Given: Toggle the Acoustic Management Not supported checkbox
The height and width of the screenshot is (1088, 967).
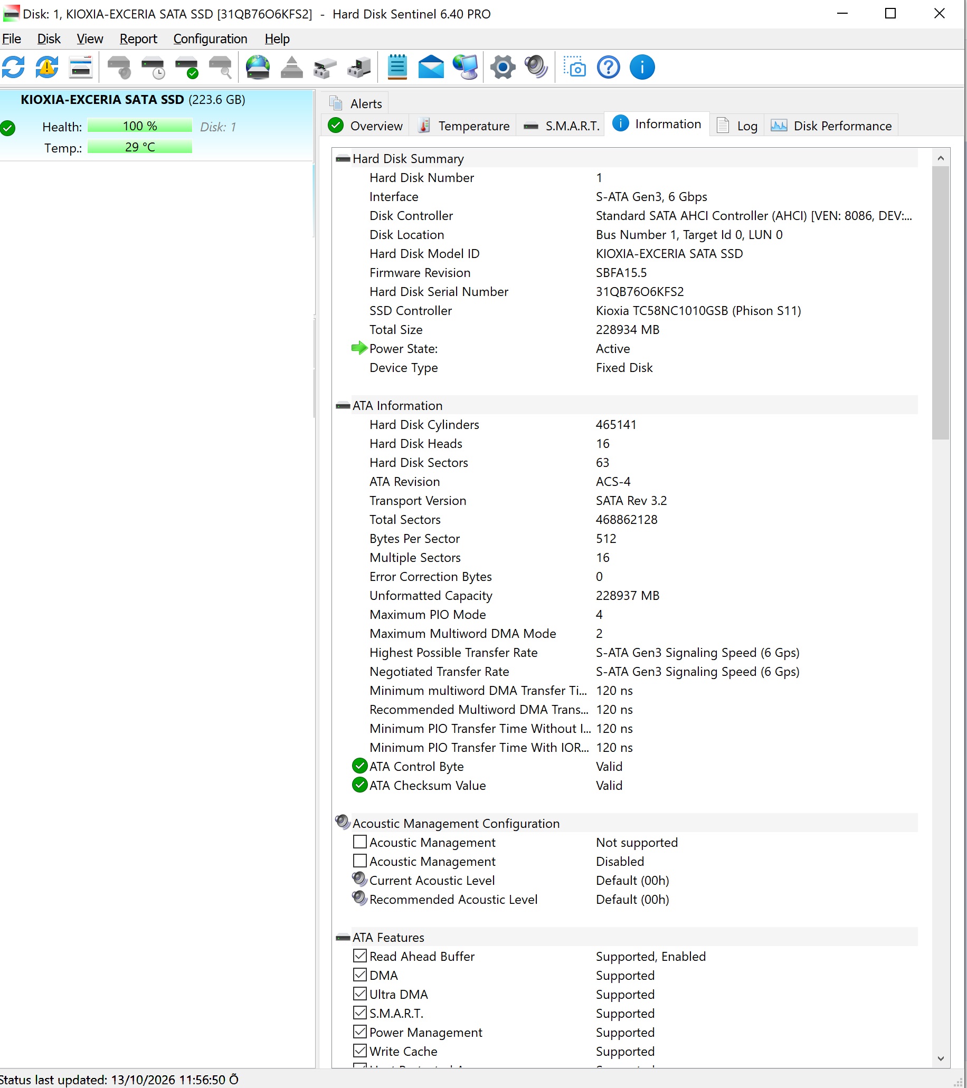Looking at the screenshot, I should 360,842.
